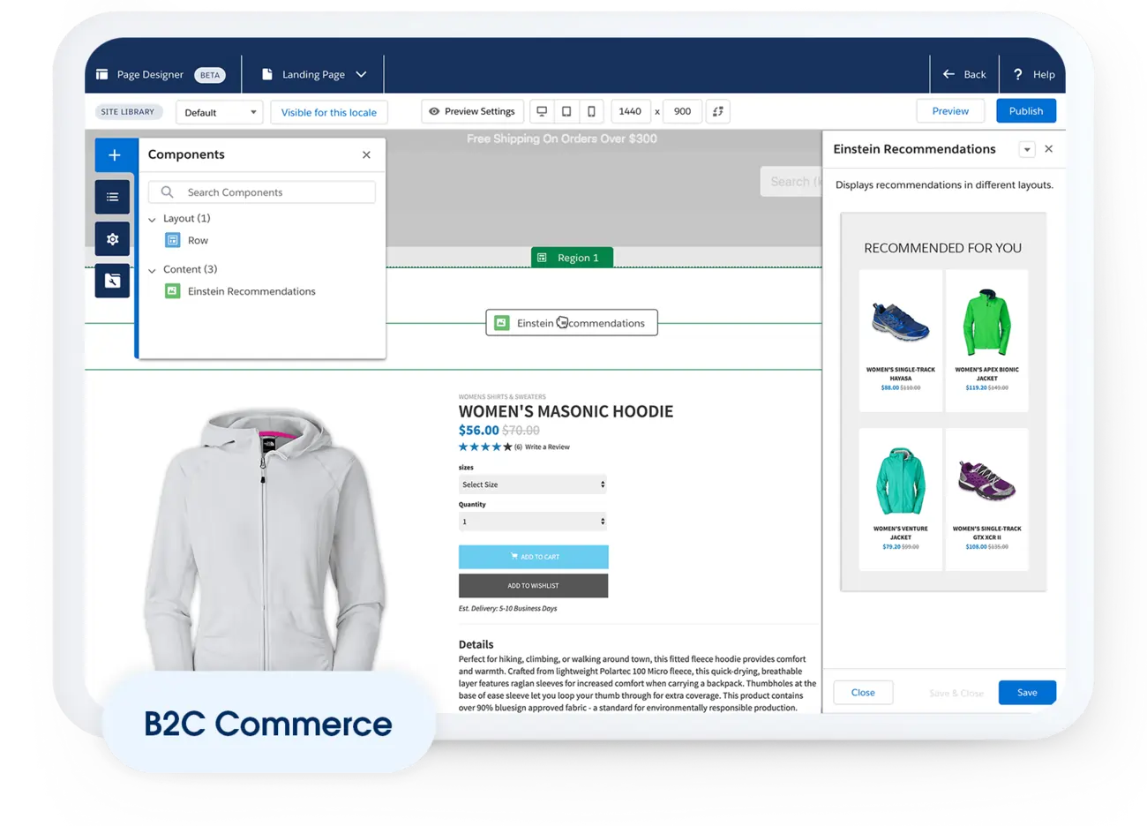
Task: Open Help from the header
Action: [1033, 74]
